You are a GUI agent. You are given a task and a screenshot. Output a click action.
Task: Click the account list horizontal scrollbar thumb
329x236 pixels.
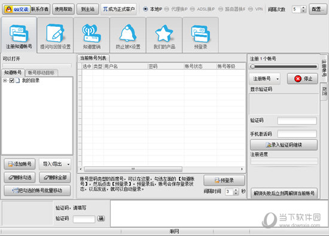coord(133,169)
